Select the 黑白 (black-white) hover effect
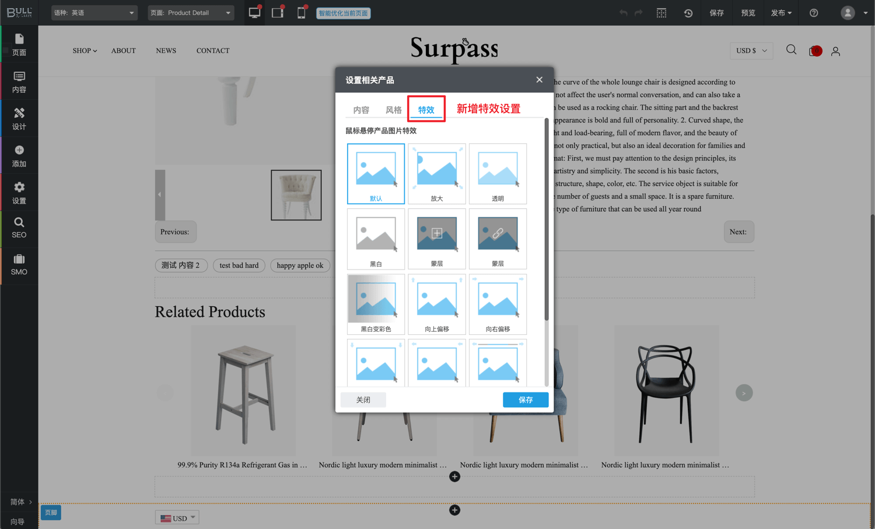 376,239
